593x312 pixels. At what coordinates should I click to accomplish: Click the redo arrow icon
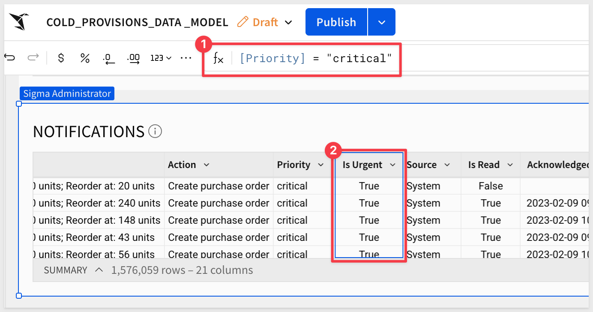pos(33,58)
